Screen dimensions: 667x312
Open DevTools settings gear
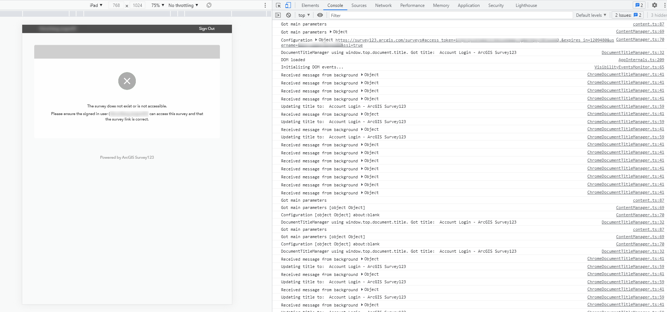point(655,5)
